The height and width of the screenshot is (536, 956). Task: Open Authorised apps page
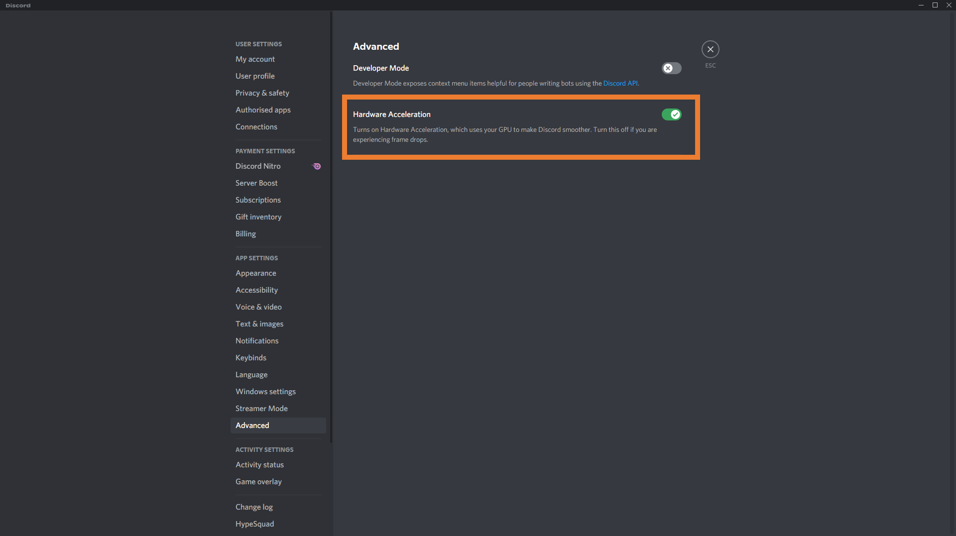[263, 110]
